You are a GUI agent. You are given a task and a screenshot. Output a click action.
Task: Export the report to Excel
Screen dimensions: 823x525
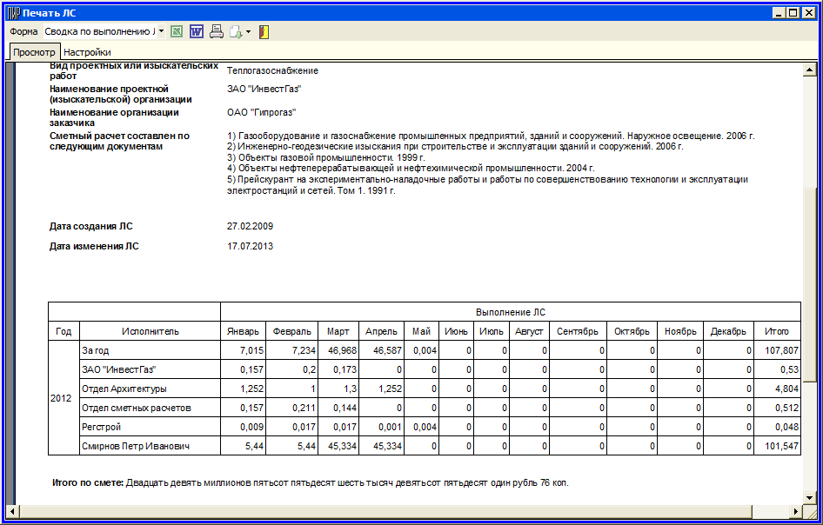click(177, 32)
